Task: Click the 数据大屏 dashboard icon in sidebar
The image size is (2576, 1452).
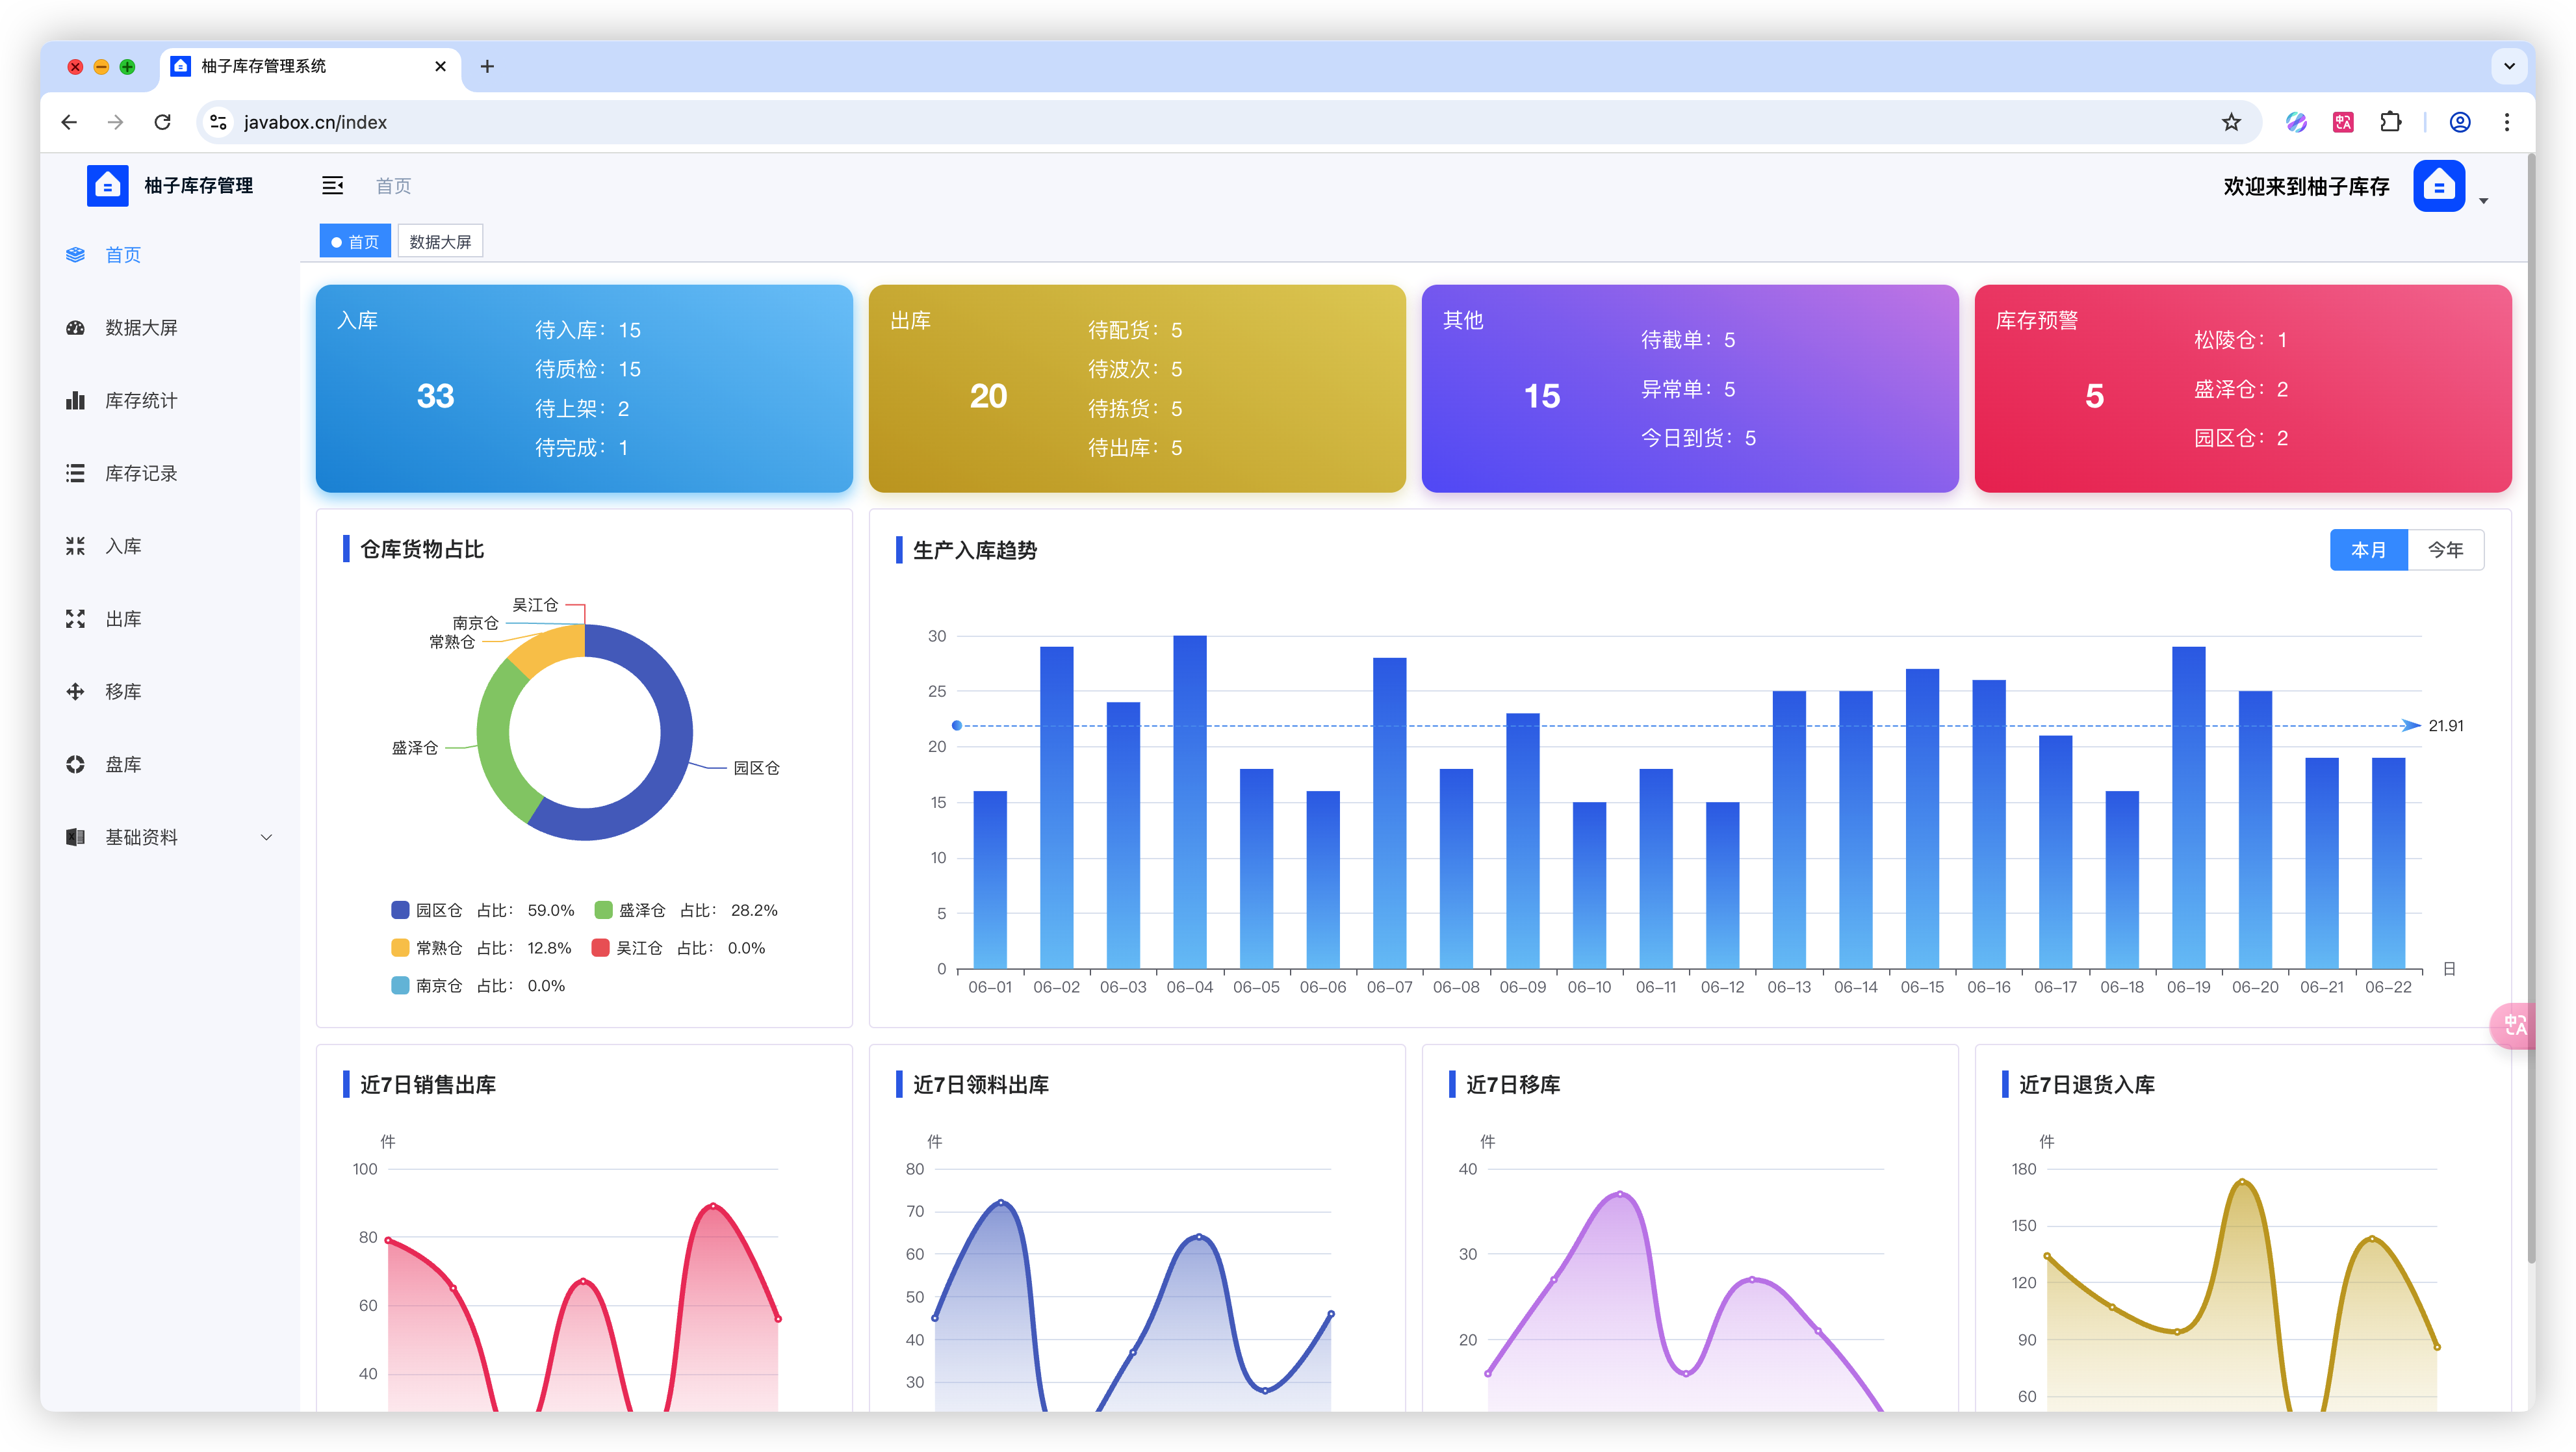Action: (x=75, y=328)
